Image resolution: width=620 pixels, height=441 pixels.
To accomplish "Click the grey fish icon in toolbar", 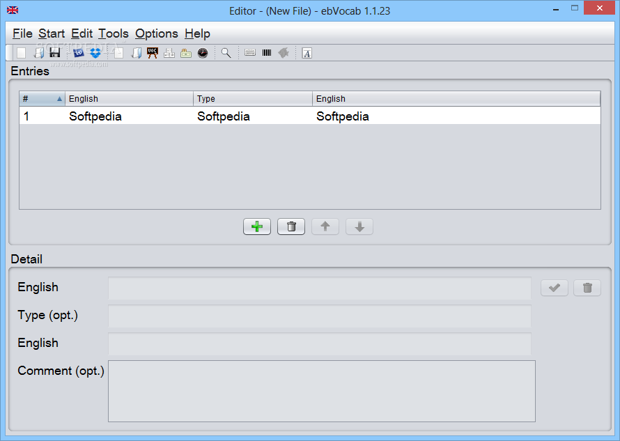I will coord(284,53).
